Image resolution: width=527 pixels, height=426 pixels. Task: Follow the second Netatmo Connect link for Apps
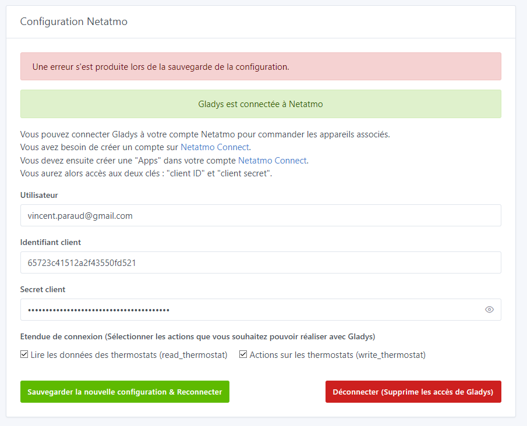coord(272,160)
